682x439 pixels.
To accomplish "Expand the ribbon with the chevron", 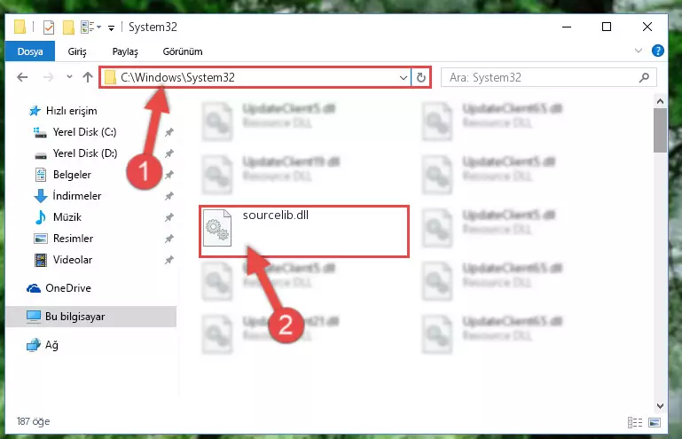I will pos(638,51).
